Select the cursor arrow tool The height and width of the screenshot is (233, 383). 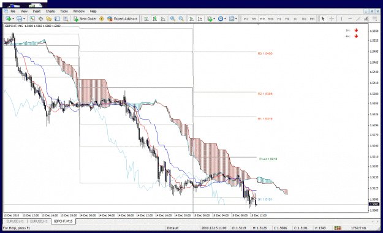click(323, 18)
